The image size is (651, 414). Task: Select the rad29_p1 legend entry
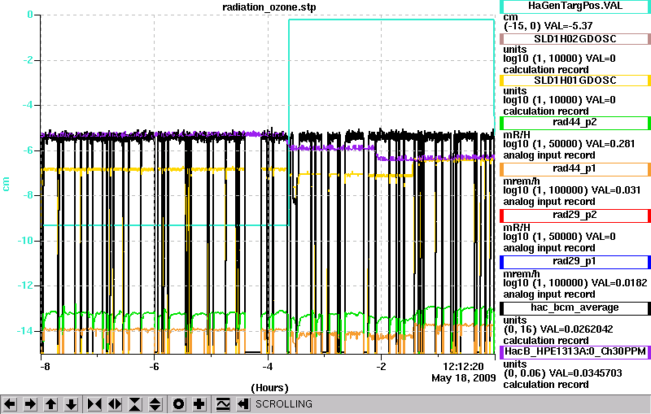coord(575,262)
